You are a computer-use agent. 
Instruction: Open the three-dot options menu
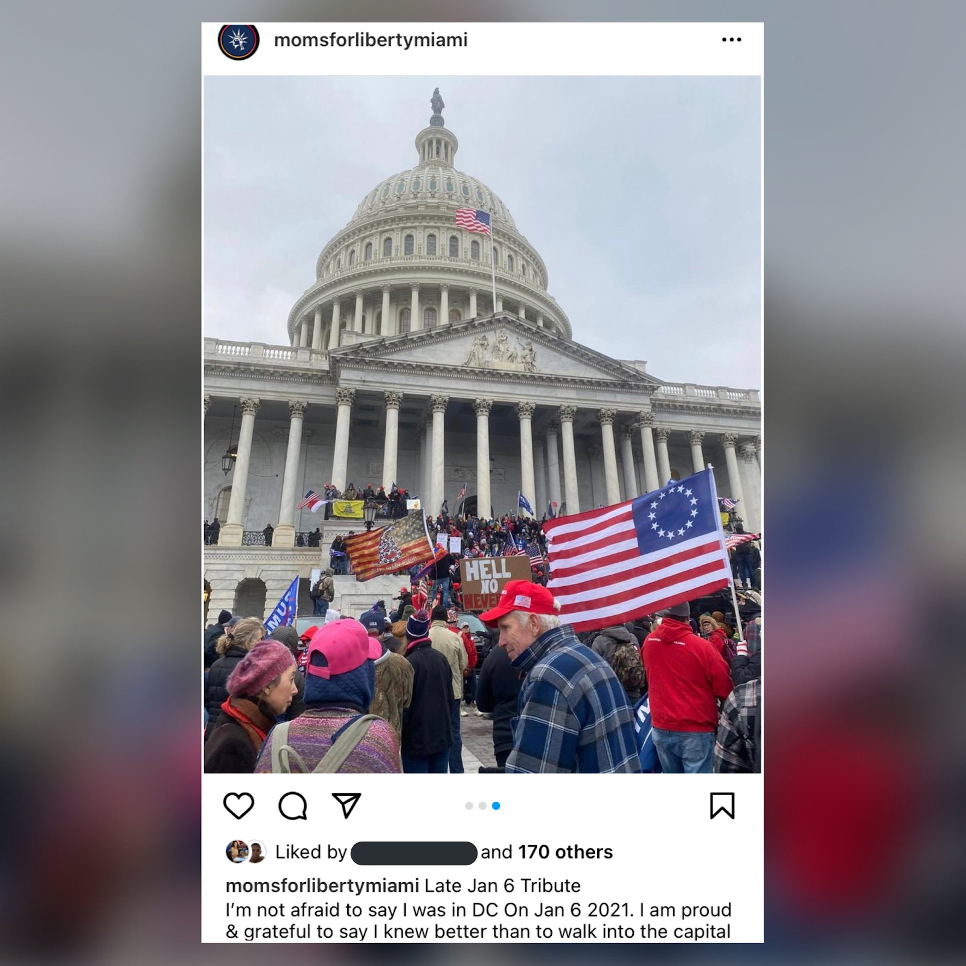(731, 40)
